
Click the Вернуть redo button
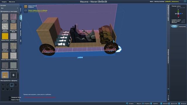tap(138, 104)
